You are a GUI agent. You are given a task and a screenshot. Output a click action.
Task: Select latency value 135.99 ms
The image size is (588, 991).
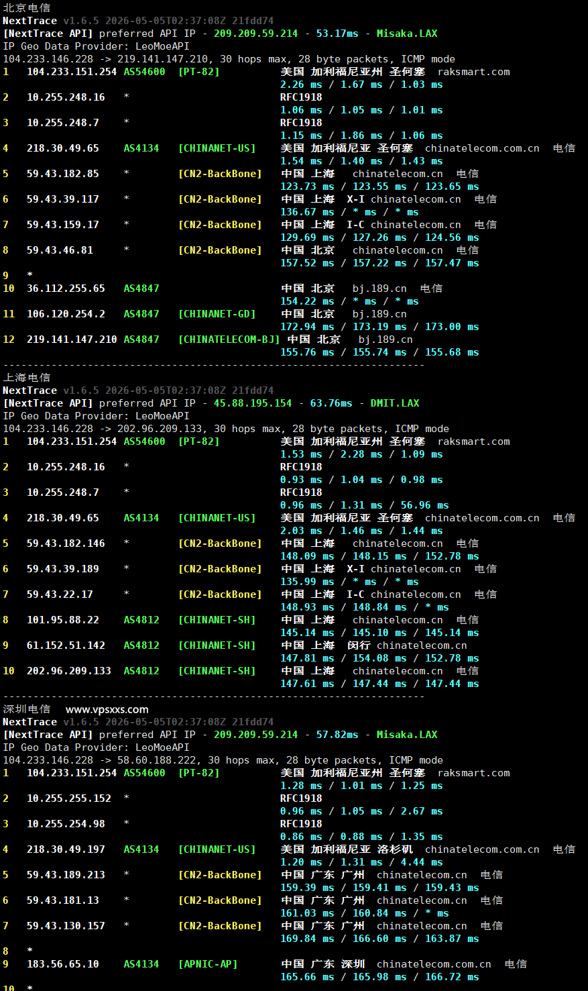coord(307,582)
